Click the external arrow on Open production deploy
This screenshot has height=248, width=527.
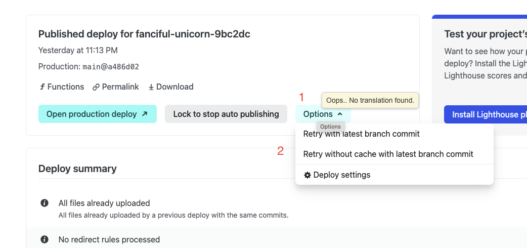coord(145,114)
